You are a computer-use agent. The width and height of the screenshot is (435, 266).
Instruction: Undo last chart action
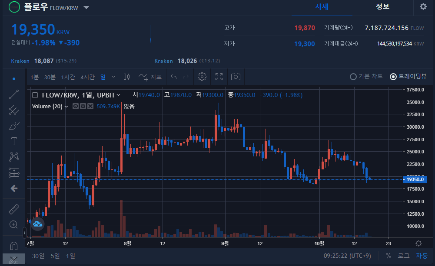tap(174, 77)
